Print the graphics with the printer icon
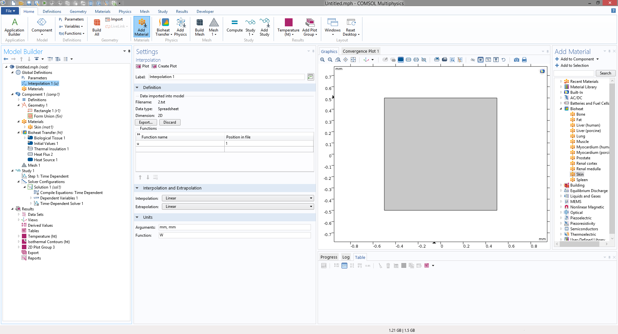This screenshot has width=618, height=334. [524, 60]
